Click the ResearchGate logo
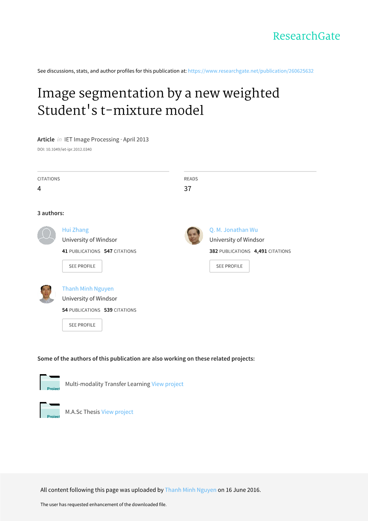The width and height of the screenshot is (368, 521). coord(306,36)
